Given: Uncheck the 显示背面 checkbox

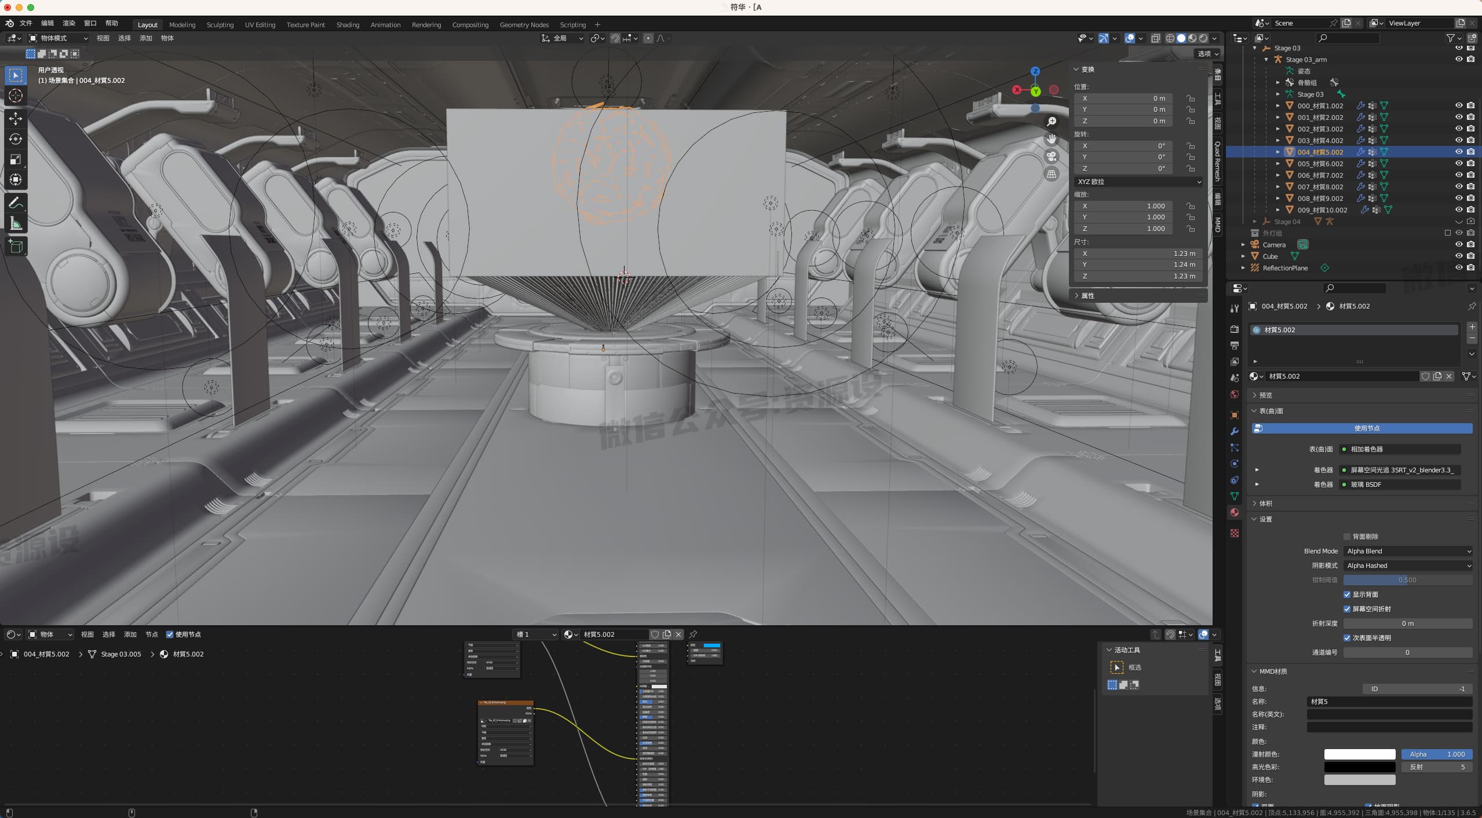Looking at the screenshot, I should 1347,595.
